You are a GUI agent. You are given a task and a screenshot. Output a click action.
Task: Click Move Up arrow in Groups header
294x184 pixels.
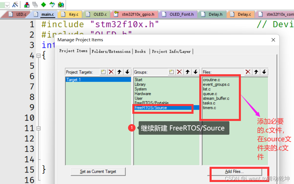(x=187, y=72)
